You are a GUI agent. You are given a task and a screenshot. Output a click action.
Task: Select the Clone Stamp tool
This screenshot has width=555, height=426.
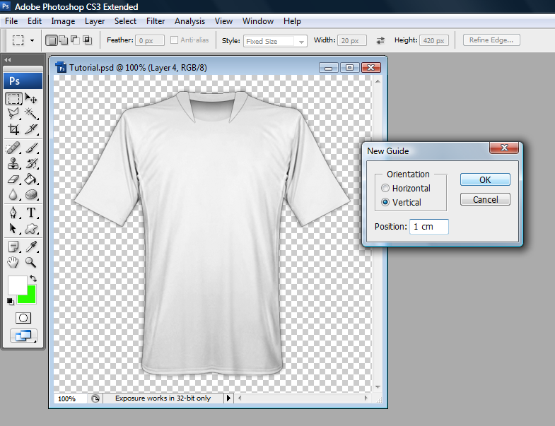[x=13, y=163]
